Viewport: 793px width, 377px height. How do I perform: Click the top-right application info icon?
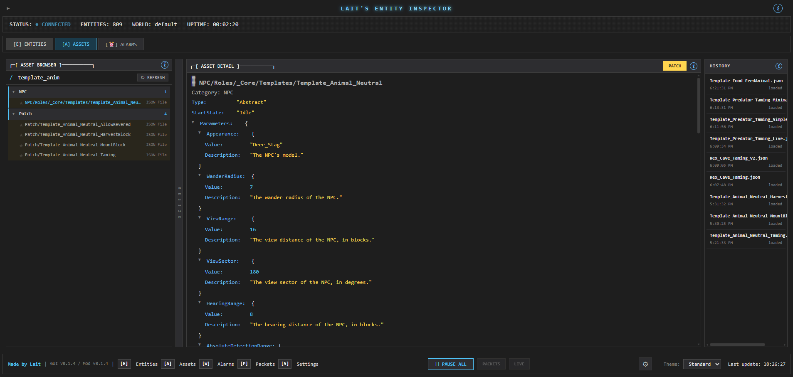(778, 8)
